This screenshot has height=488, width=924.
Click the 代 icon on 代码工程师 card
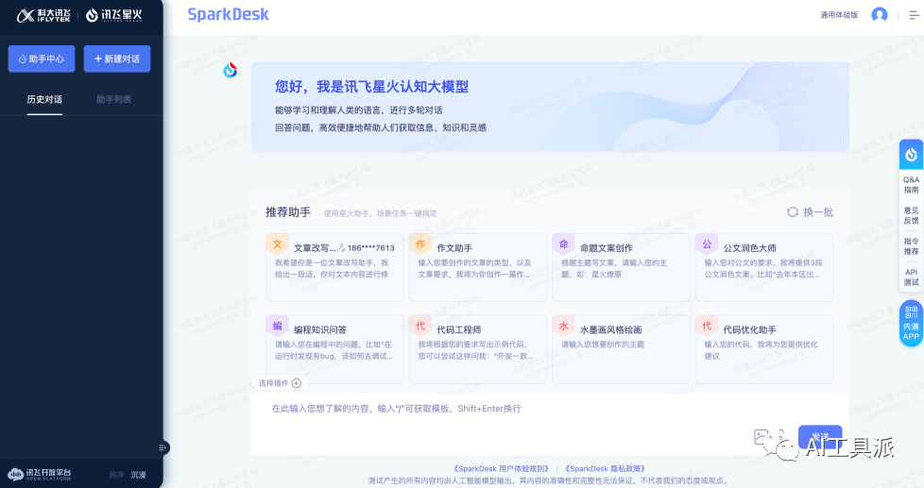[x=420, y=326]
